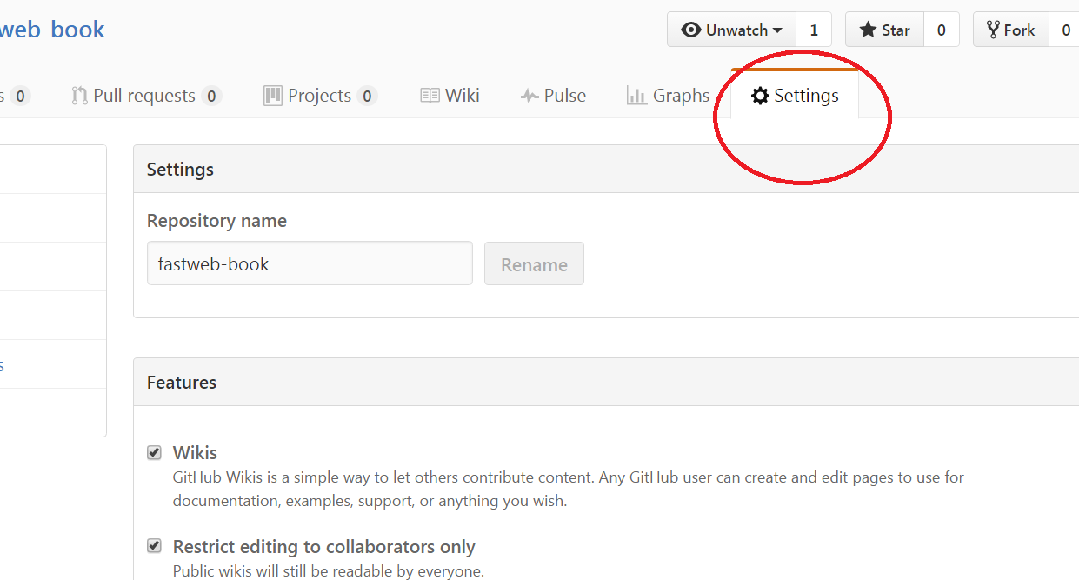Click the Repository name label

tap(216, 221)
